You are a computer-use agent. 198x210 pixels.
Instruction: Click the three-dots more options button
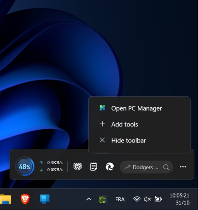pyautogui.click(x=183, y=167)
